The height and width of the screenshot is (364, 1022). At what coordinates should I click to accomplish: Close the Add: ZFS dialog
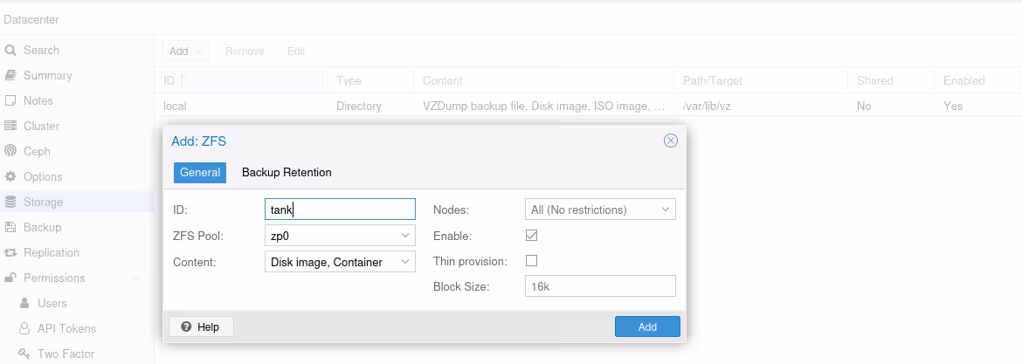(x=670, y=141)
